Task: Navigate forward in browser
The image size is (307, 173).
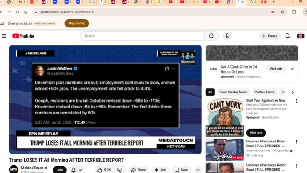Action: pos(9,12)
